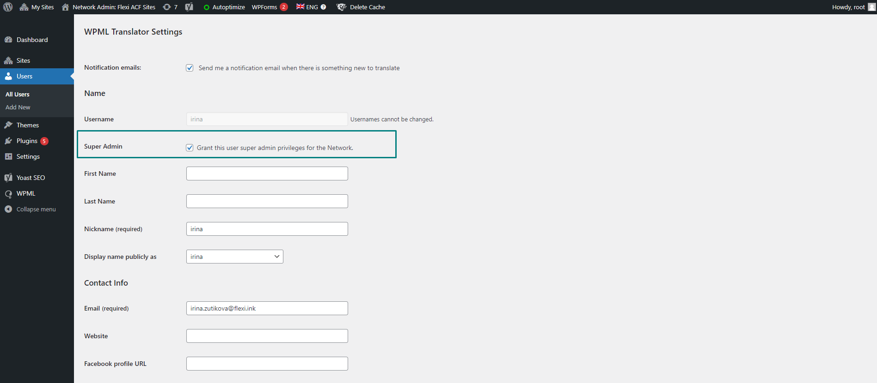
Task: Click the First Name input field
Action: (267, 174)
